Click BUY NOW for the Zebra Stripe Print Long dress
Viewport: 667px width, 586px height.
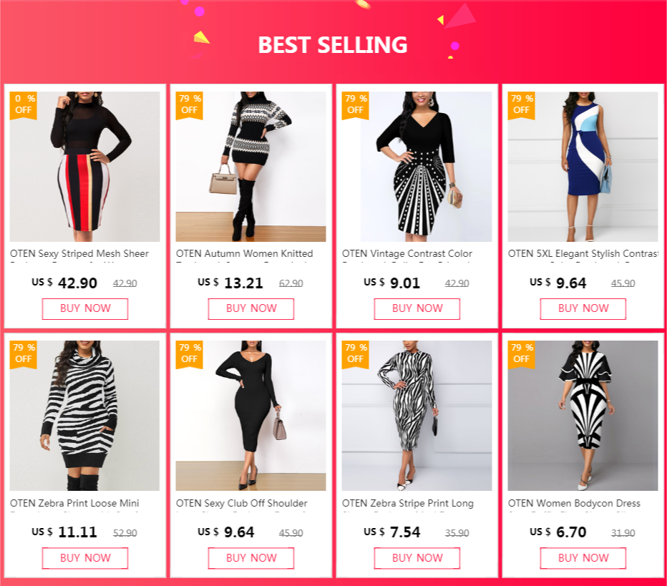417,558
